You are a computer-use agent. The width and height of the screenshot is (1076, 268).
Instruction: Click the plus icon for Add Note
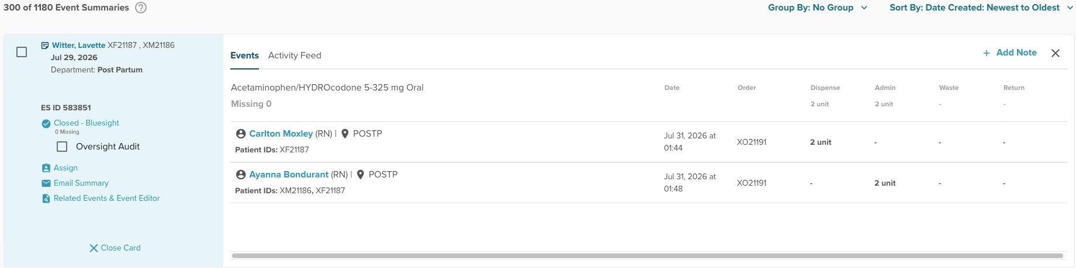[x=987, y=53]
